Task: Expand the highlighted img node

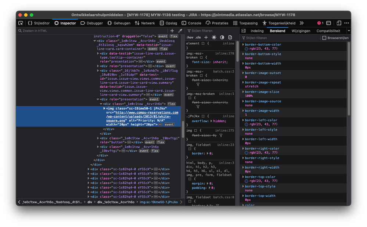Action: pos(104,108)
